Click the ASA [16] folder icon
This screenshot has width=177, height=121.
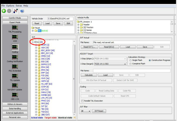(x=39, y=48)
